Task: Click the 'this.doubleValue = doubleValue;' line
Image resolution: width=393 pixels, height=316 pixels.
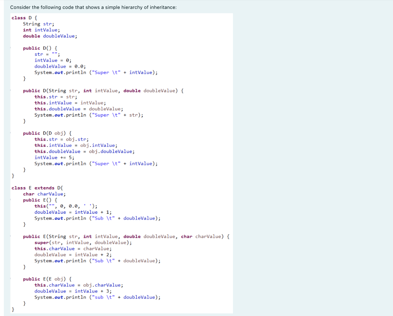Action: 79,109
